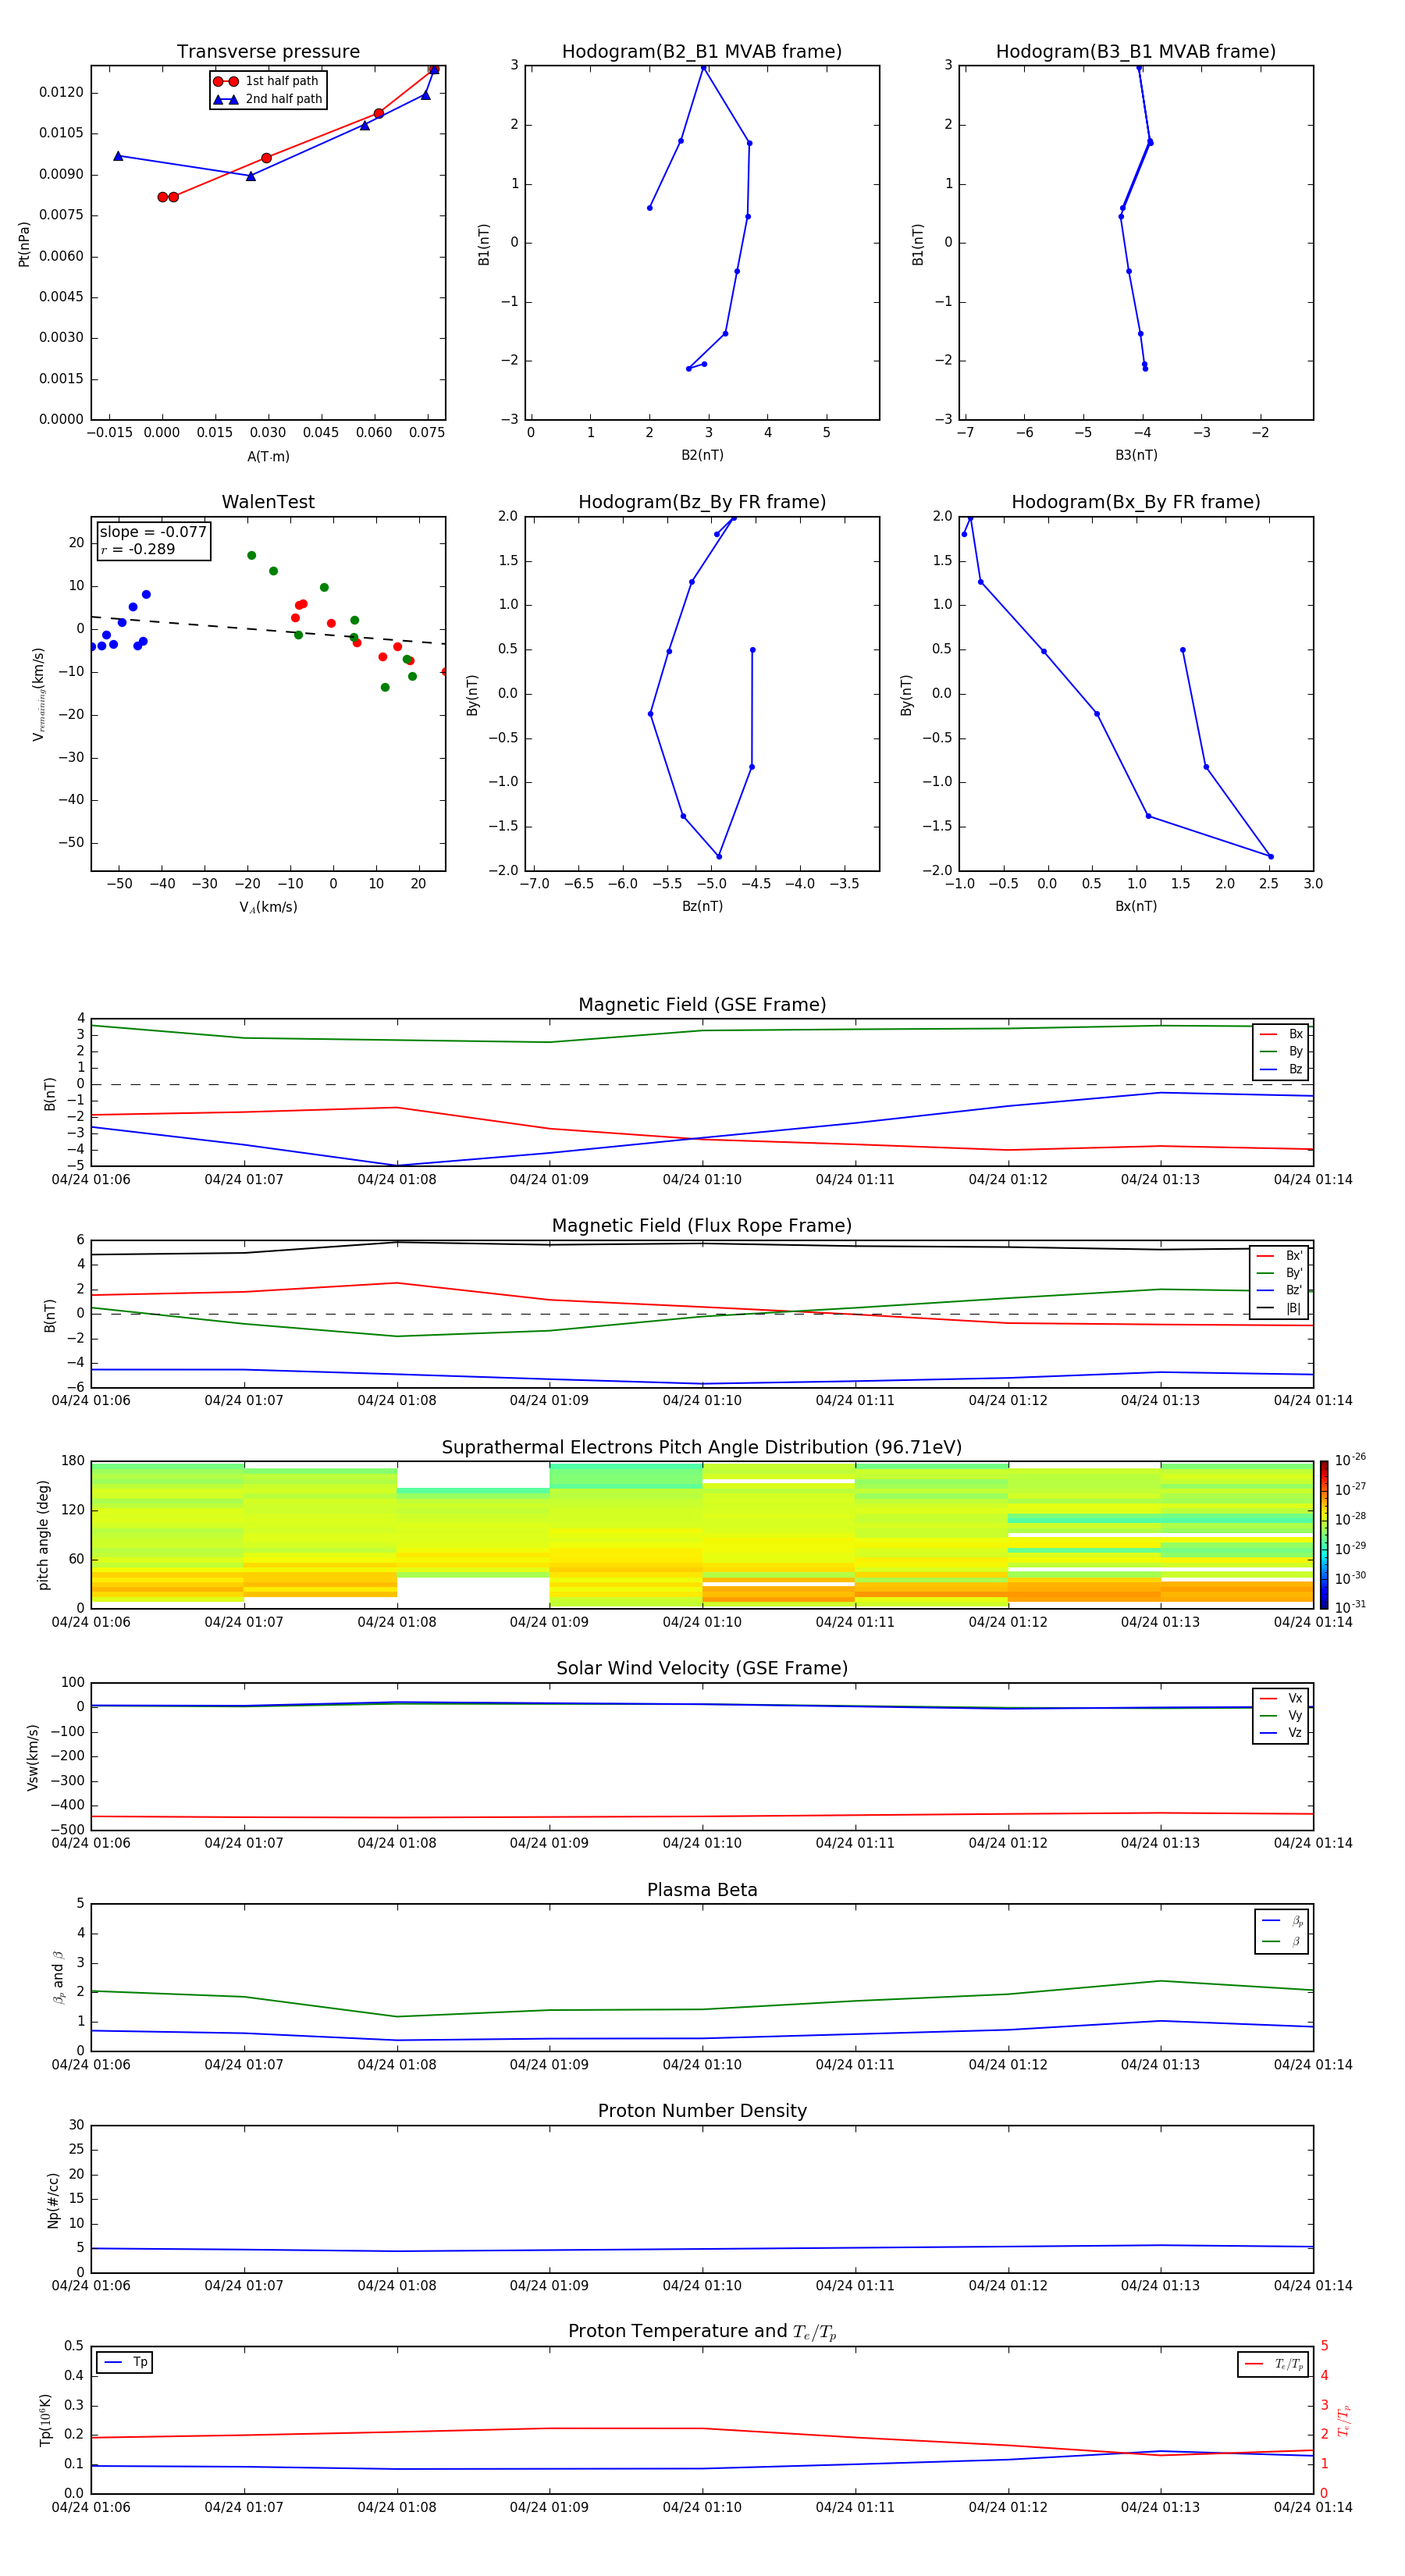The image size is (1405, 2576).
Task: Click the 0.0120 tick on Transverse pressure axis
Action: (61, 92)
